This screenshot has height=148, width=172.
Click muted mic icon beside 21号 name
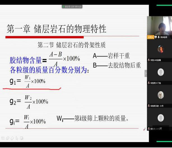click(149, 106)
